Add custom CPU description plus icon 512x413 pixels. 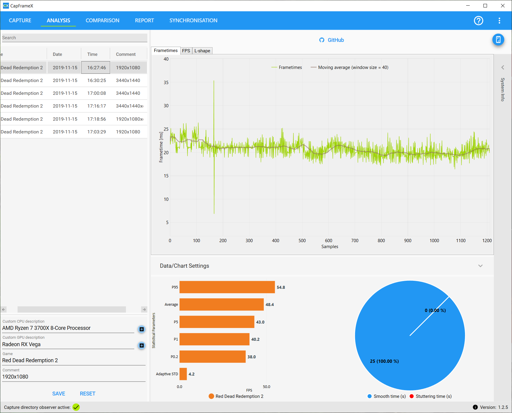[x=142, y=329]
